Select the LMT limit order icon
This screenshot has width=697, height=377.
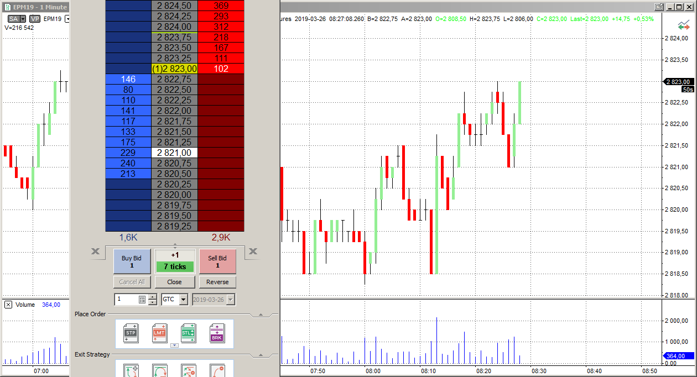159,333
